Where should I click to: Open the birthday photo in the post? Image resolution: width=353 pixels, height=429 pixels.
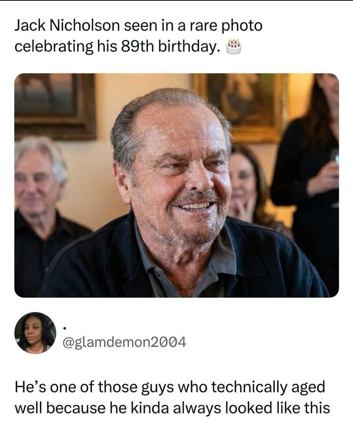point(176,185)
